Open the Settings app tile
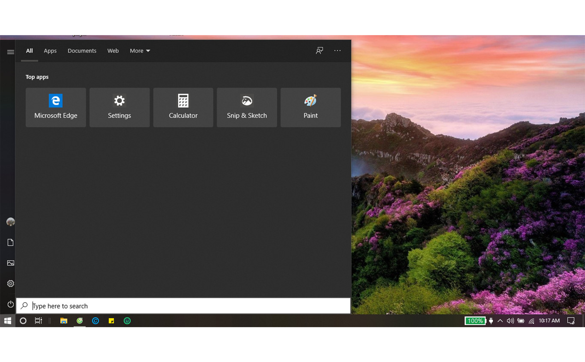585x362 pixels. 119,107
